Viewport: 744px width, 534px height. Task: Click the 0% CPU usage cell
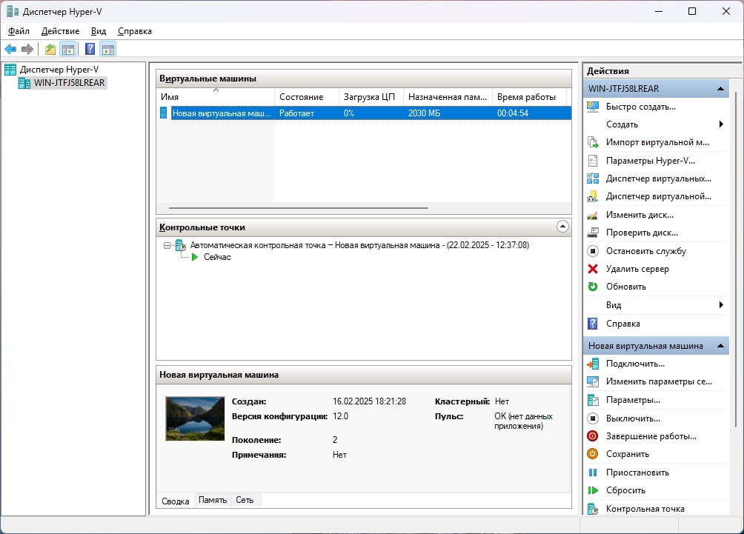(x=349, y=113)
